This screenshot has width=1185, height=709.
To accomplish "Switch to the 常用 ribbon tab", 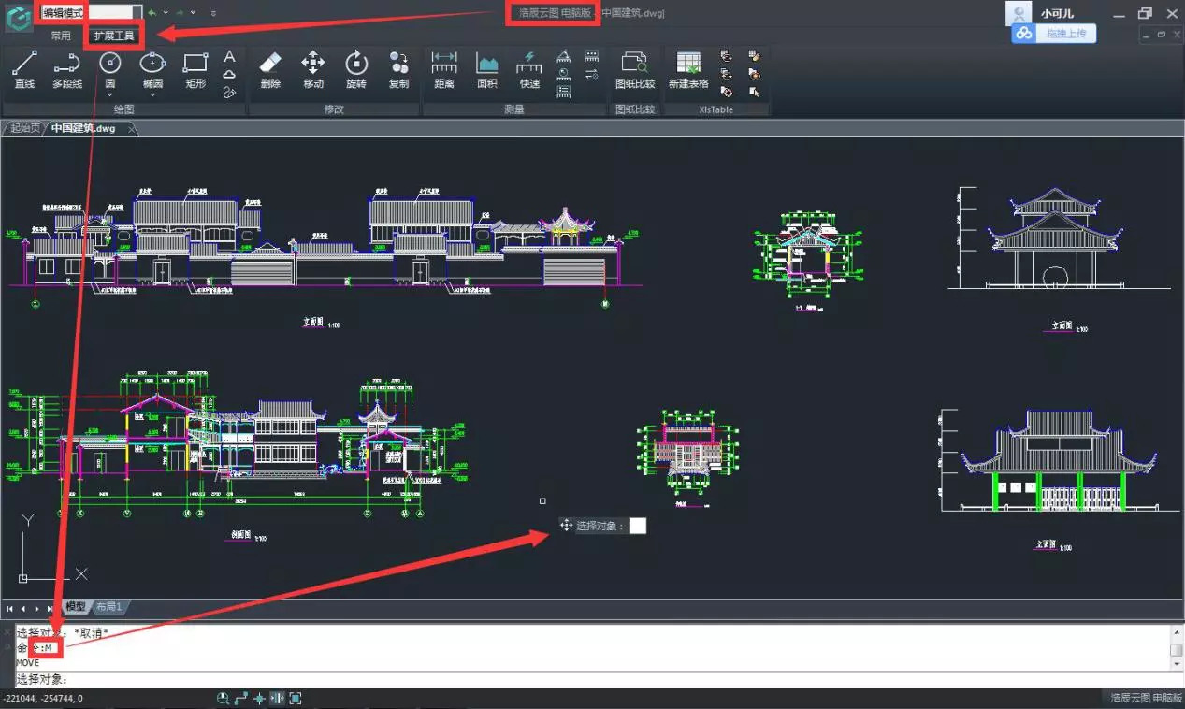I will coord(61,36).
